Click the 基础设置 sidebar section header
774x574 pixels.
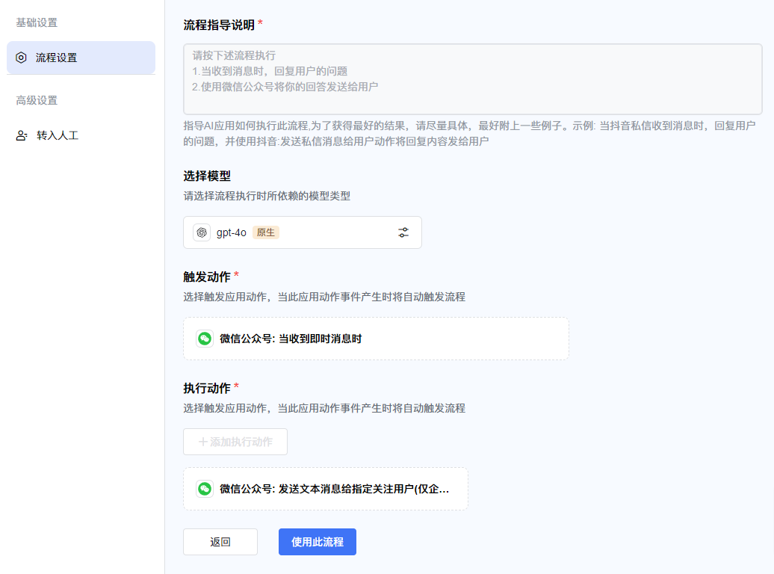[x=37, y=22]
